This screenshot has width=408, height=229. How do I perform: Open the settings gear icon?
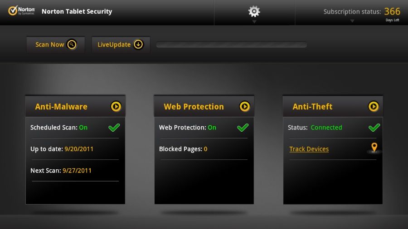pyautogui.click(x=254, y=11)
